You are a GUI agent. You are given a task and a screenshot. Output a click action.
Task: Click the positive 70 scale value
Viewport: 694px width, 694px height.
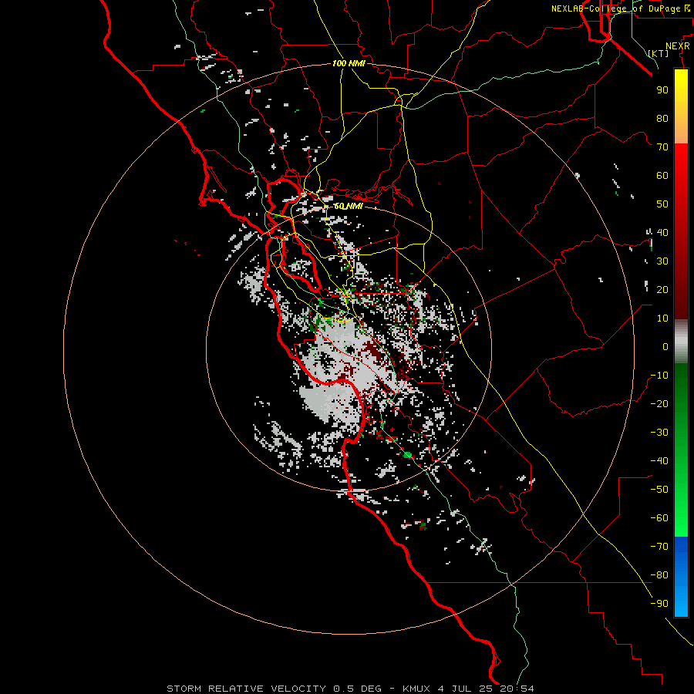662,147
